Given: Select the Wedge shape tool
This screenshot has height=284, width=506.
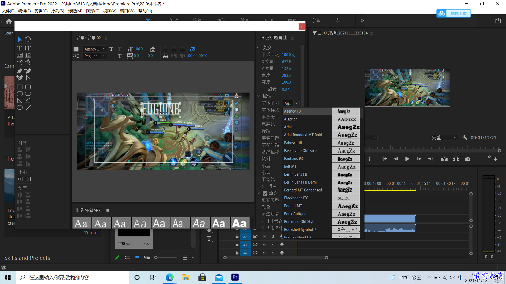Looking at the screenshot, I should [20, 101].
